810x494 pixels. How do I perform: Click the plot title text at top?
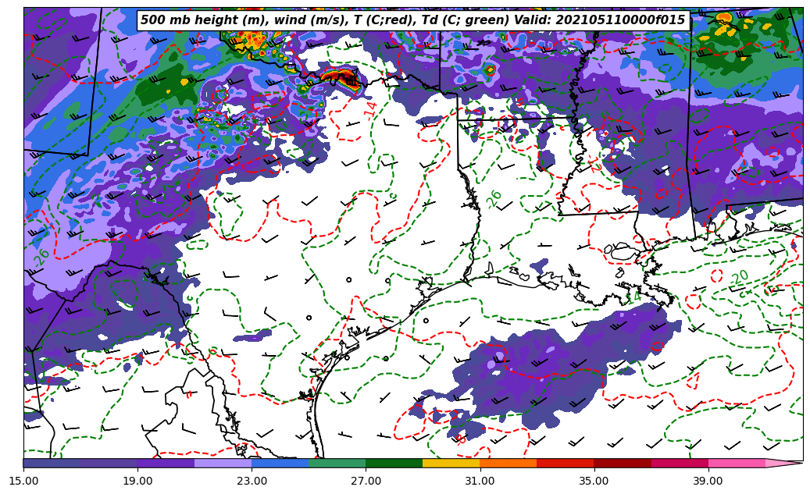(x=412, y=20)
